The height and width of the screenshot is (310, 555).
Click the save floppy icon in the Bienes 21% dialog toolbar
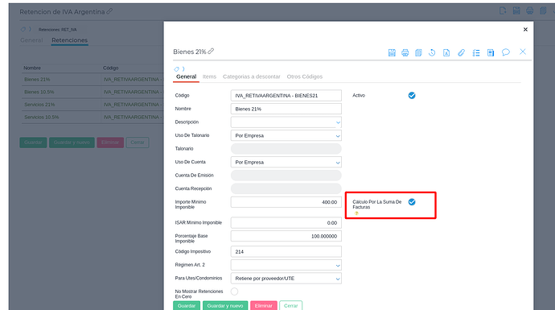pos(392,53)
